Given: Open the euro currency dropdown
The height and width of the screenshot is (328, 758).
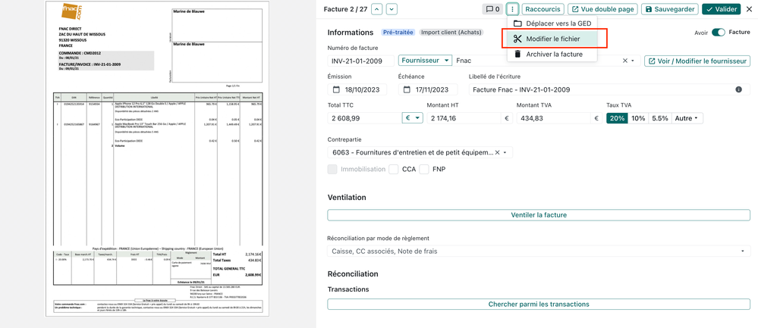Looking at the screenshot, I should click(x=412, y=118).
